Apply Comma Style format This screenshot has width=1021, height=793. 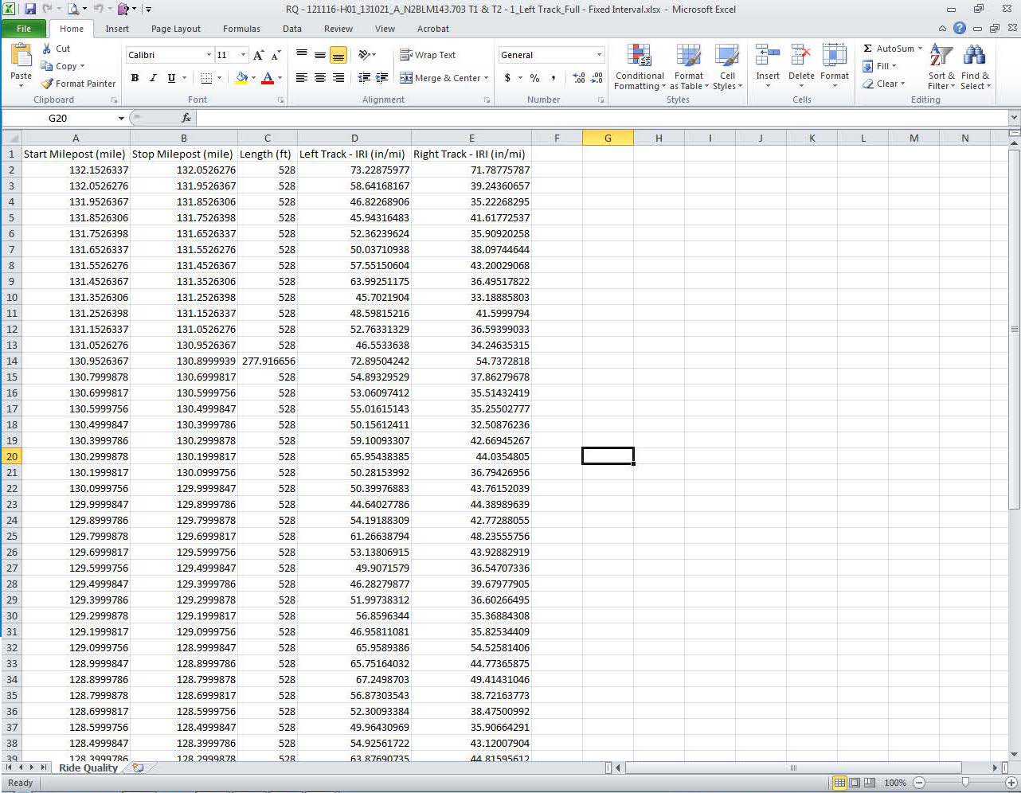553,78
